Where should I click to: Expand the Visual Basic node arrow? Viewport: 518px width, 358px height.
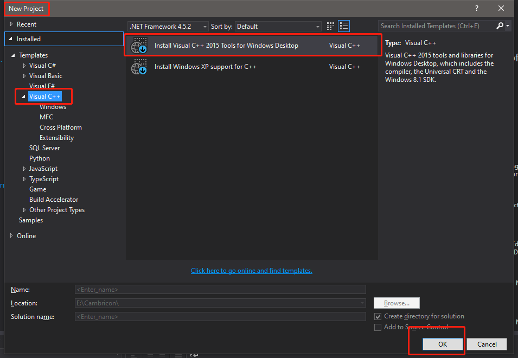(x=24, y=76)
